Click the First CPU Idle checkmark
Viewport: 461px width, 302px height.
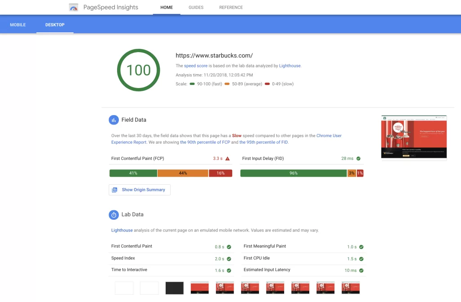362,259
